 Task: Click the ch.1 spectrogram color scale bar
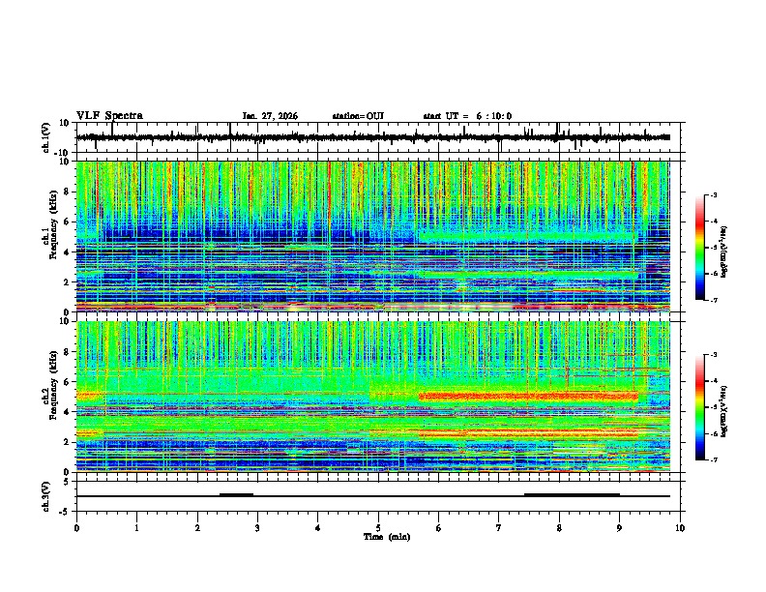(700, 248)
